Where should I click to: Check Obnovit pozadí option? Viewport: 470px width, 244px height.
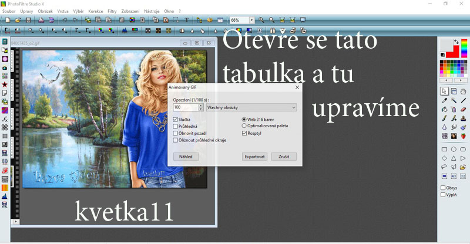tap(175, 133)
